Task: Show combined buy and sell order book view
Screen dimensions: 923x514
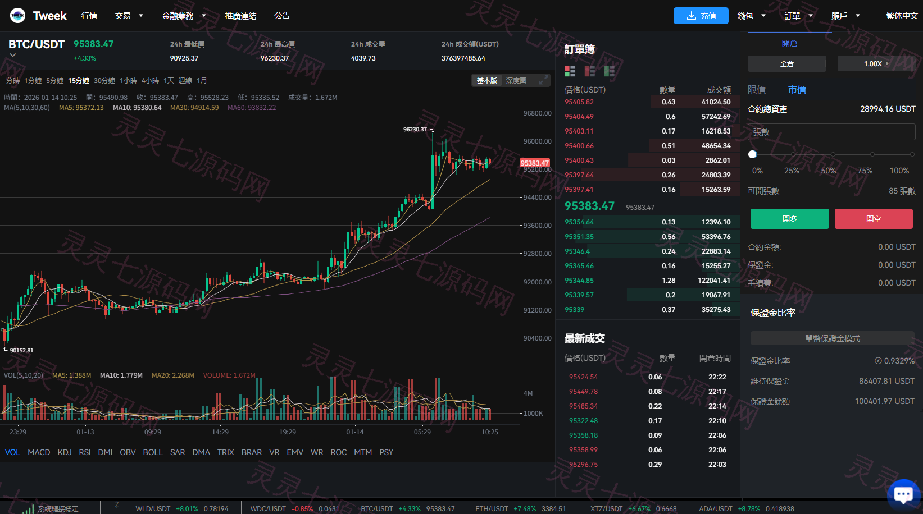Action: [x=570, y=71]
